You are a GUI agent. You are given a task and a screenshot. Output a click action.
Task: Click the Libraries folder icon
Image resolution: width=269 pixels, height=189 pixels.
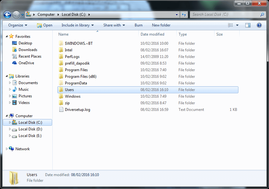coord(11,76)
